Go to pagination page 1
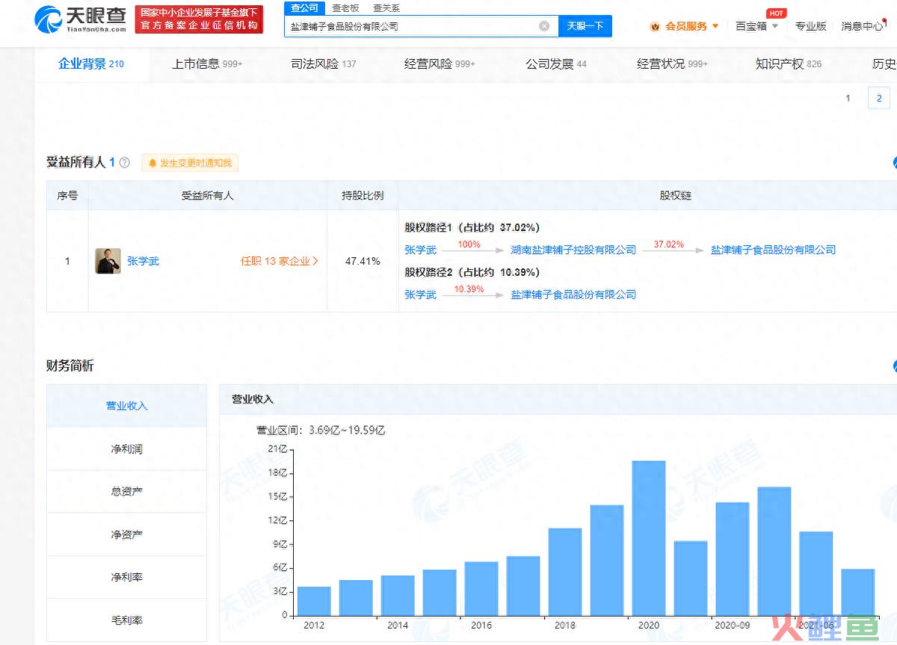Screen dimensions: 897x645 point(848,98)
